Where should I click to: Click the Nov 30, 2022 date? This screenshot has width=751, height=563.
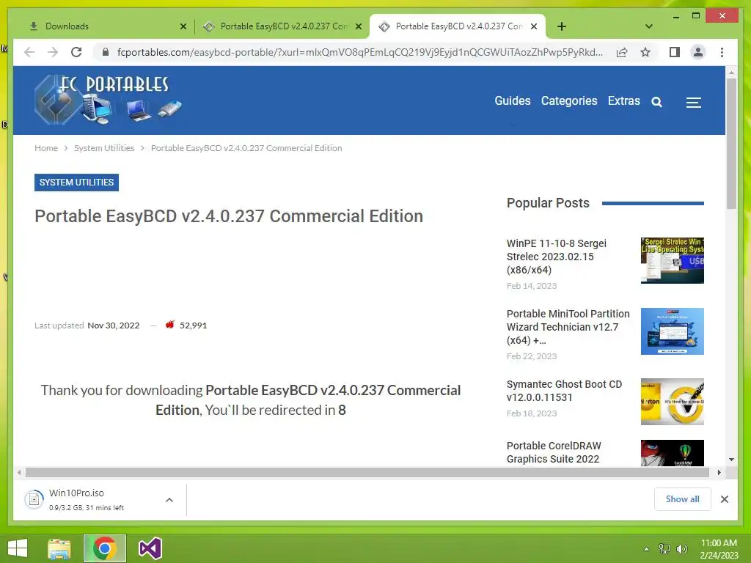coord(114,325)
